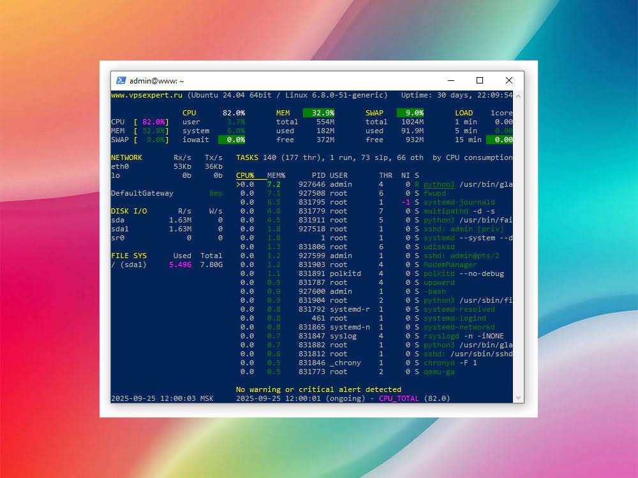Screen dimensions: 638x478
Task: Click the DISK I/O section header
Action: [x=129, y=212]
